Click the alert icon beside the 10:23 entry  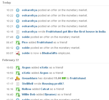pyautogui.click(x=18, y=10)
